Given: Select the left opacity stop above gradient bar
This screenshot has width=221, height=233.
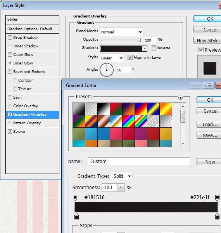Looking at the screenshot, I should click(x=75, y=198).
